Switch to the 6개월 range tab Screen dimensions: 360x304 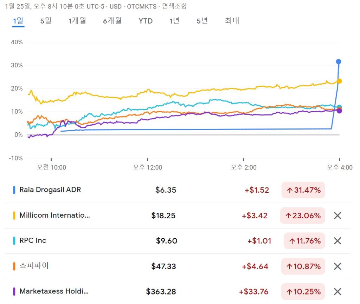112,21
